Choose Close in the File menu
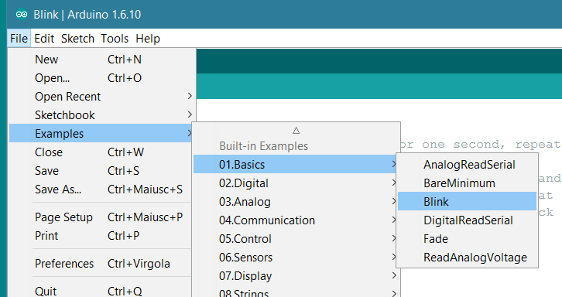 tap(101, 152)
